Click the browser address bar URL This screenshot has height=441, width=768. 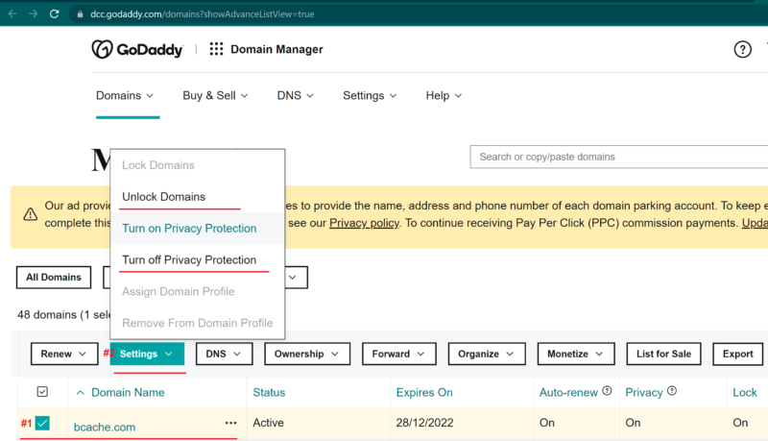click(203, 14)
